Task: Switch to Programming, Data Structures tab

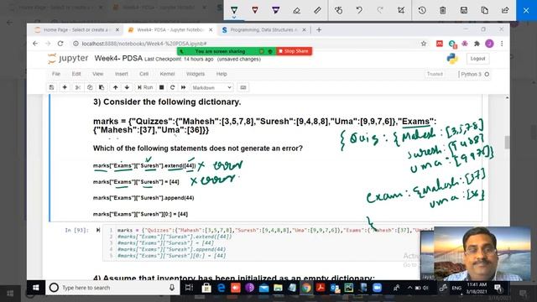Action: point(263,30)
